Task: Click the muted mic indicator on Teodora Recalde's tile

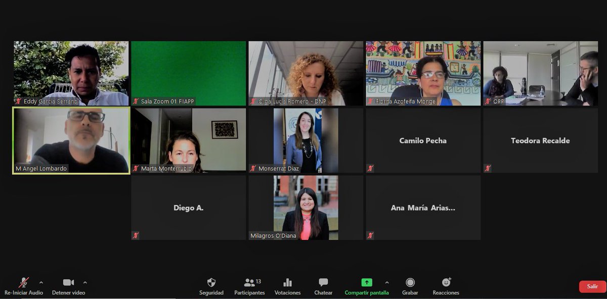Action: (487, 168)
